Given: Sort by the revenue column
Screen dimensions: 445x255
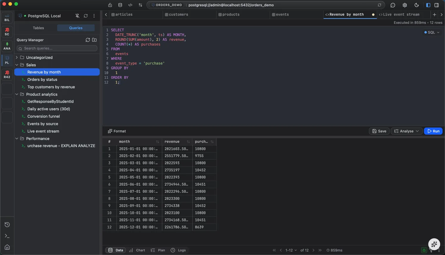Looking at the screenshot, I should coord(188,142).
